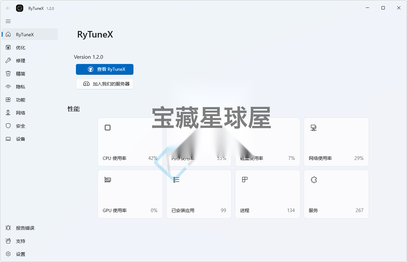This screenshot has width=407, height=262.
Task: Open the GPU 使用率 card
Action: coord(130,194)
